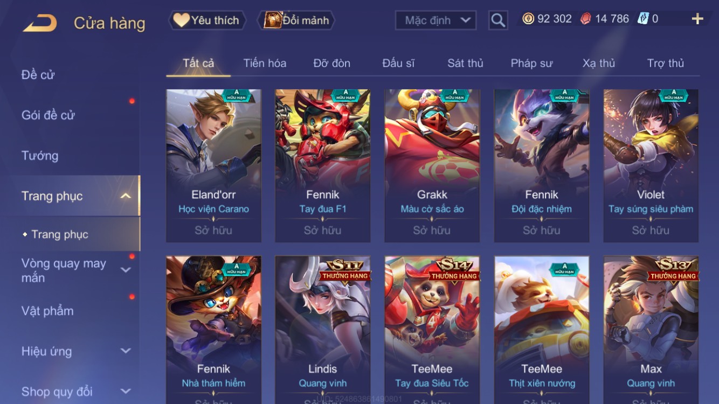Expand the Shop quy đổi section
Screen dimensions: 719x404
(126, 392)
